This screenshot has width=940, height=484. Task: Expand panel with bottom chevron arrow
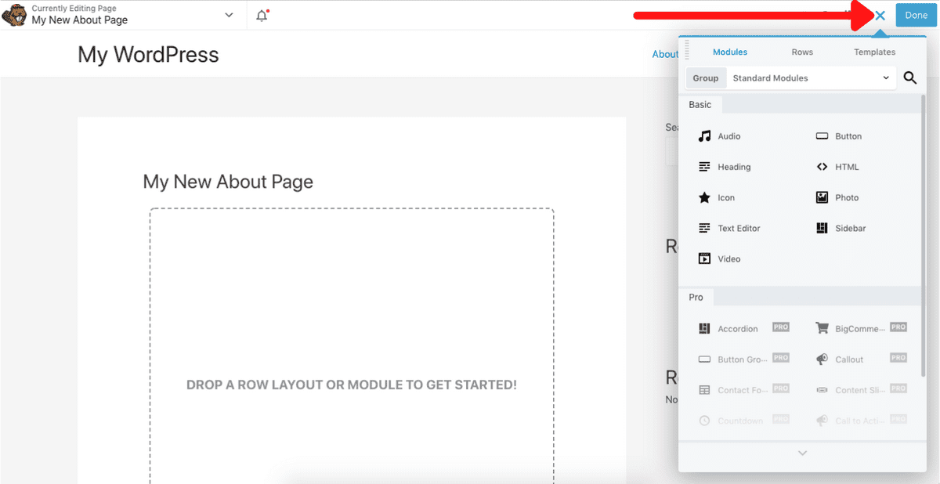(x=802, y=453)
